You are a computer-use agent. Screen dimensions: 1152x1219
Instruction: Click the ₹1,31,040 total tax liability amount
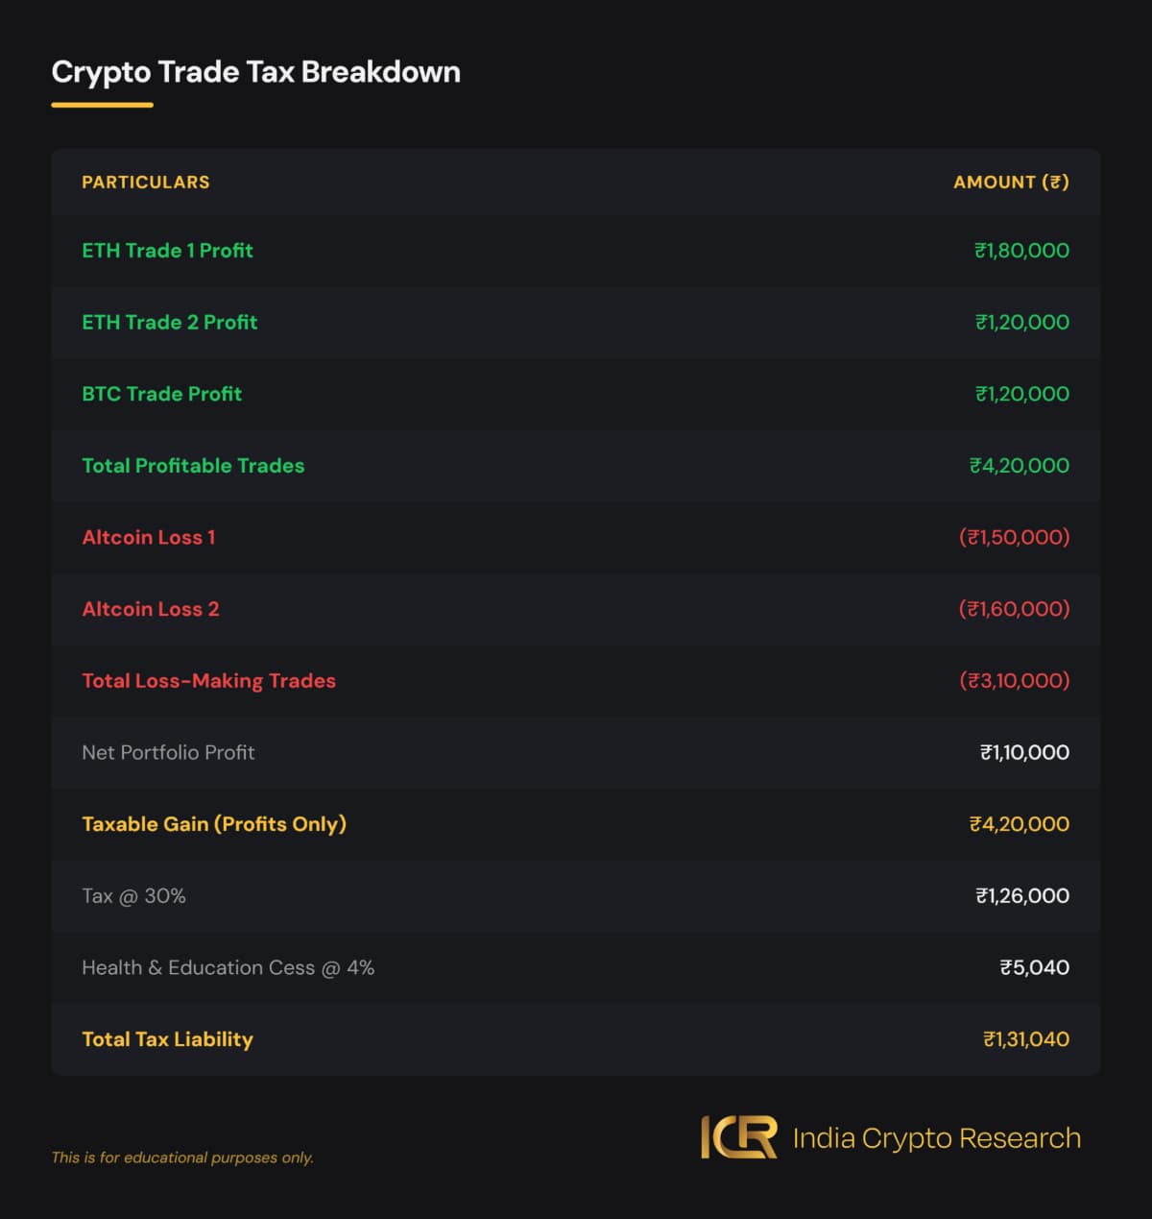(1025, 1039)
